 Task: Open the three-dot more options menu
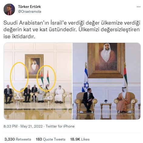(x=138, y=7)
